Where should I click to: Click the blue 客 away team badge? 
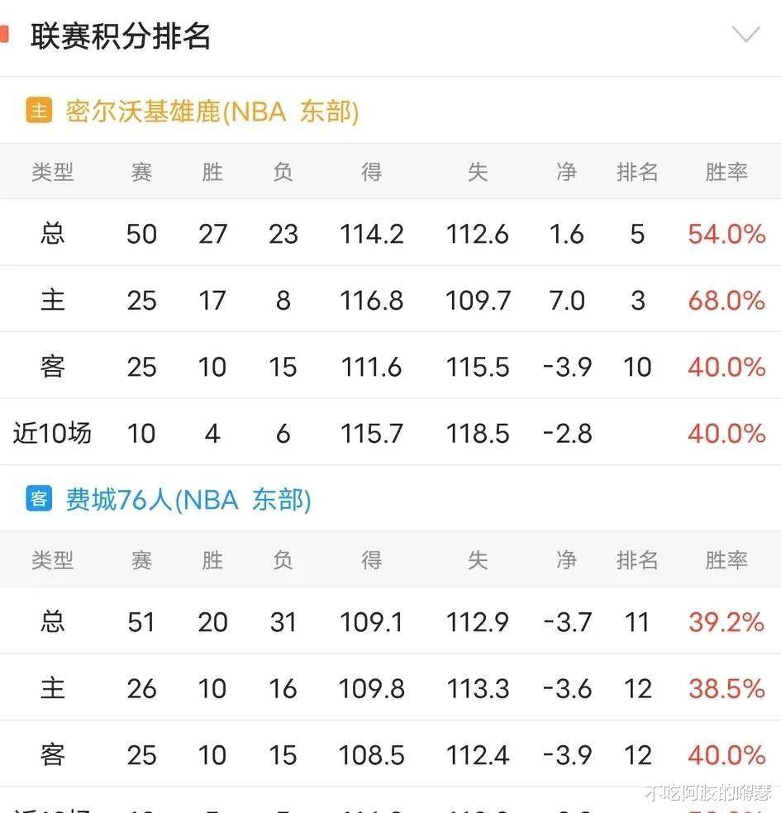click(x=39, y=499)
